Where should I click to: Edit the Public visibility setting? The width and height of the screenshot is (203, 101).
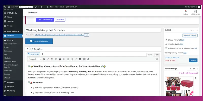click(181, 44)
